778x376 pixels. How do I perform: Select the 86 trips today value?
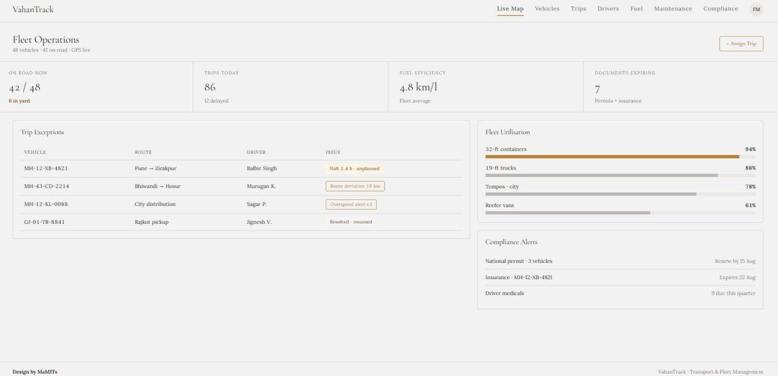click(x=210, y=88)
